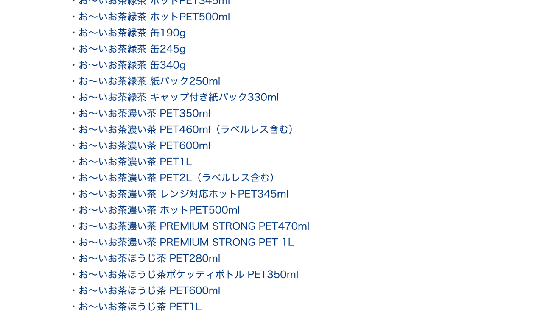543x318 pixels.
Task: Click 濃い茶 PET2L（ラベルレス含む）line
Action: (x=177, y=178)
